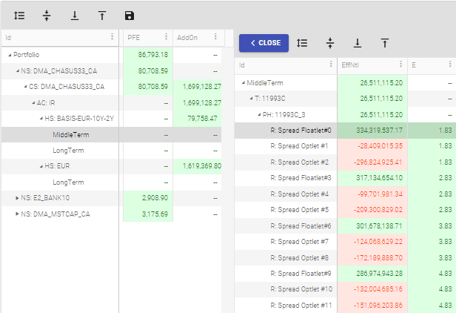The image size is (456, 313).
Task: Click row height icon next to CLOSE button
Action: 302,43
